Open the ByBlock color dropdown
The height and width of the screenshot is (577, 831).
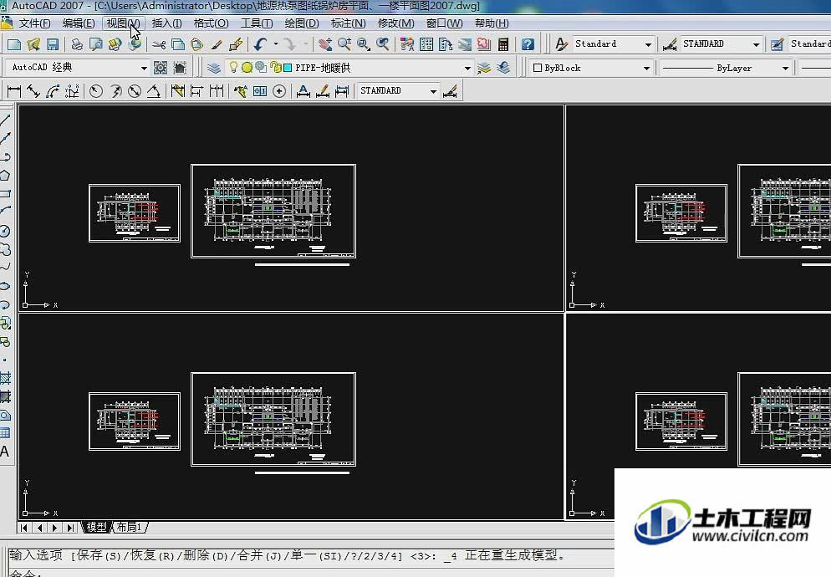point(646,68)
